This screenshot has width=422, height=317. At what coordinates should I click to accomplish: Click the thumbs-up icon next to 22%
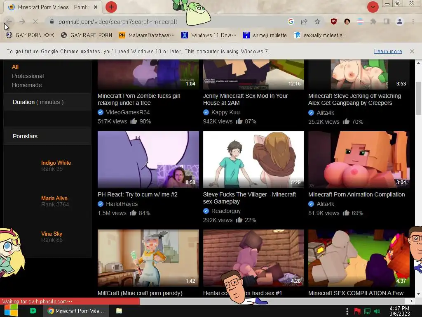[x=239, y=220]
